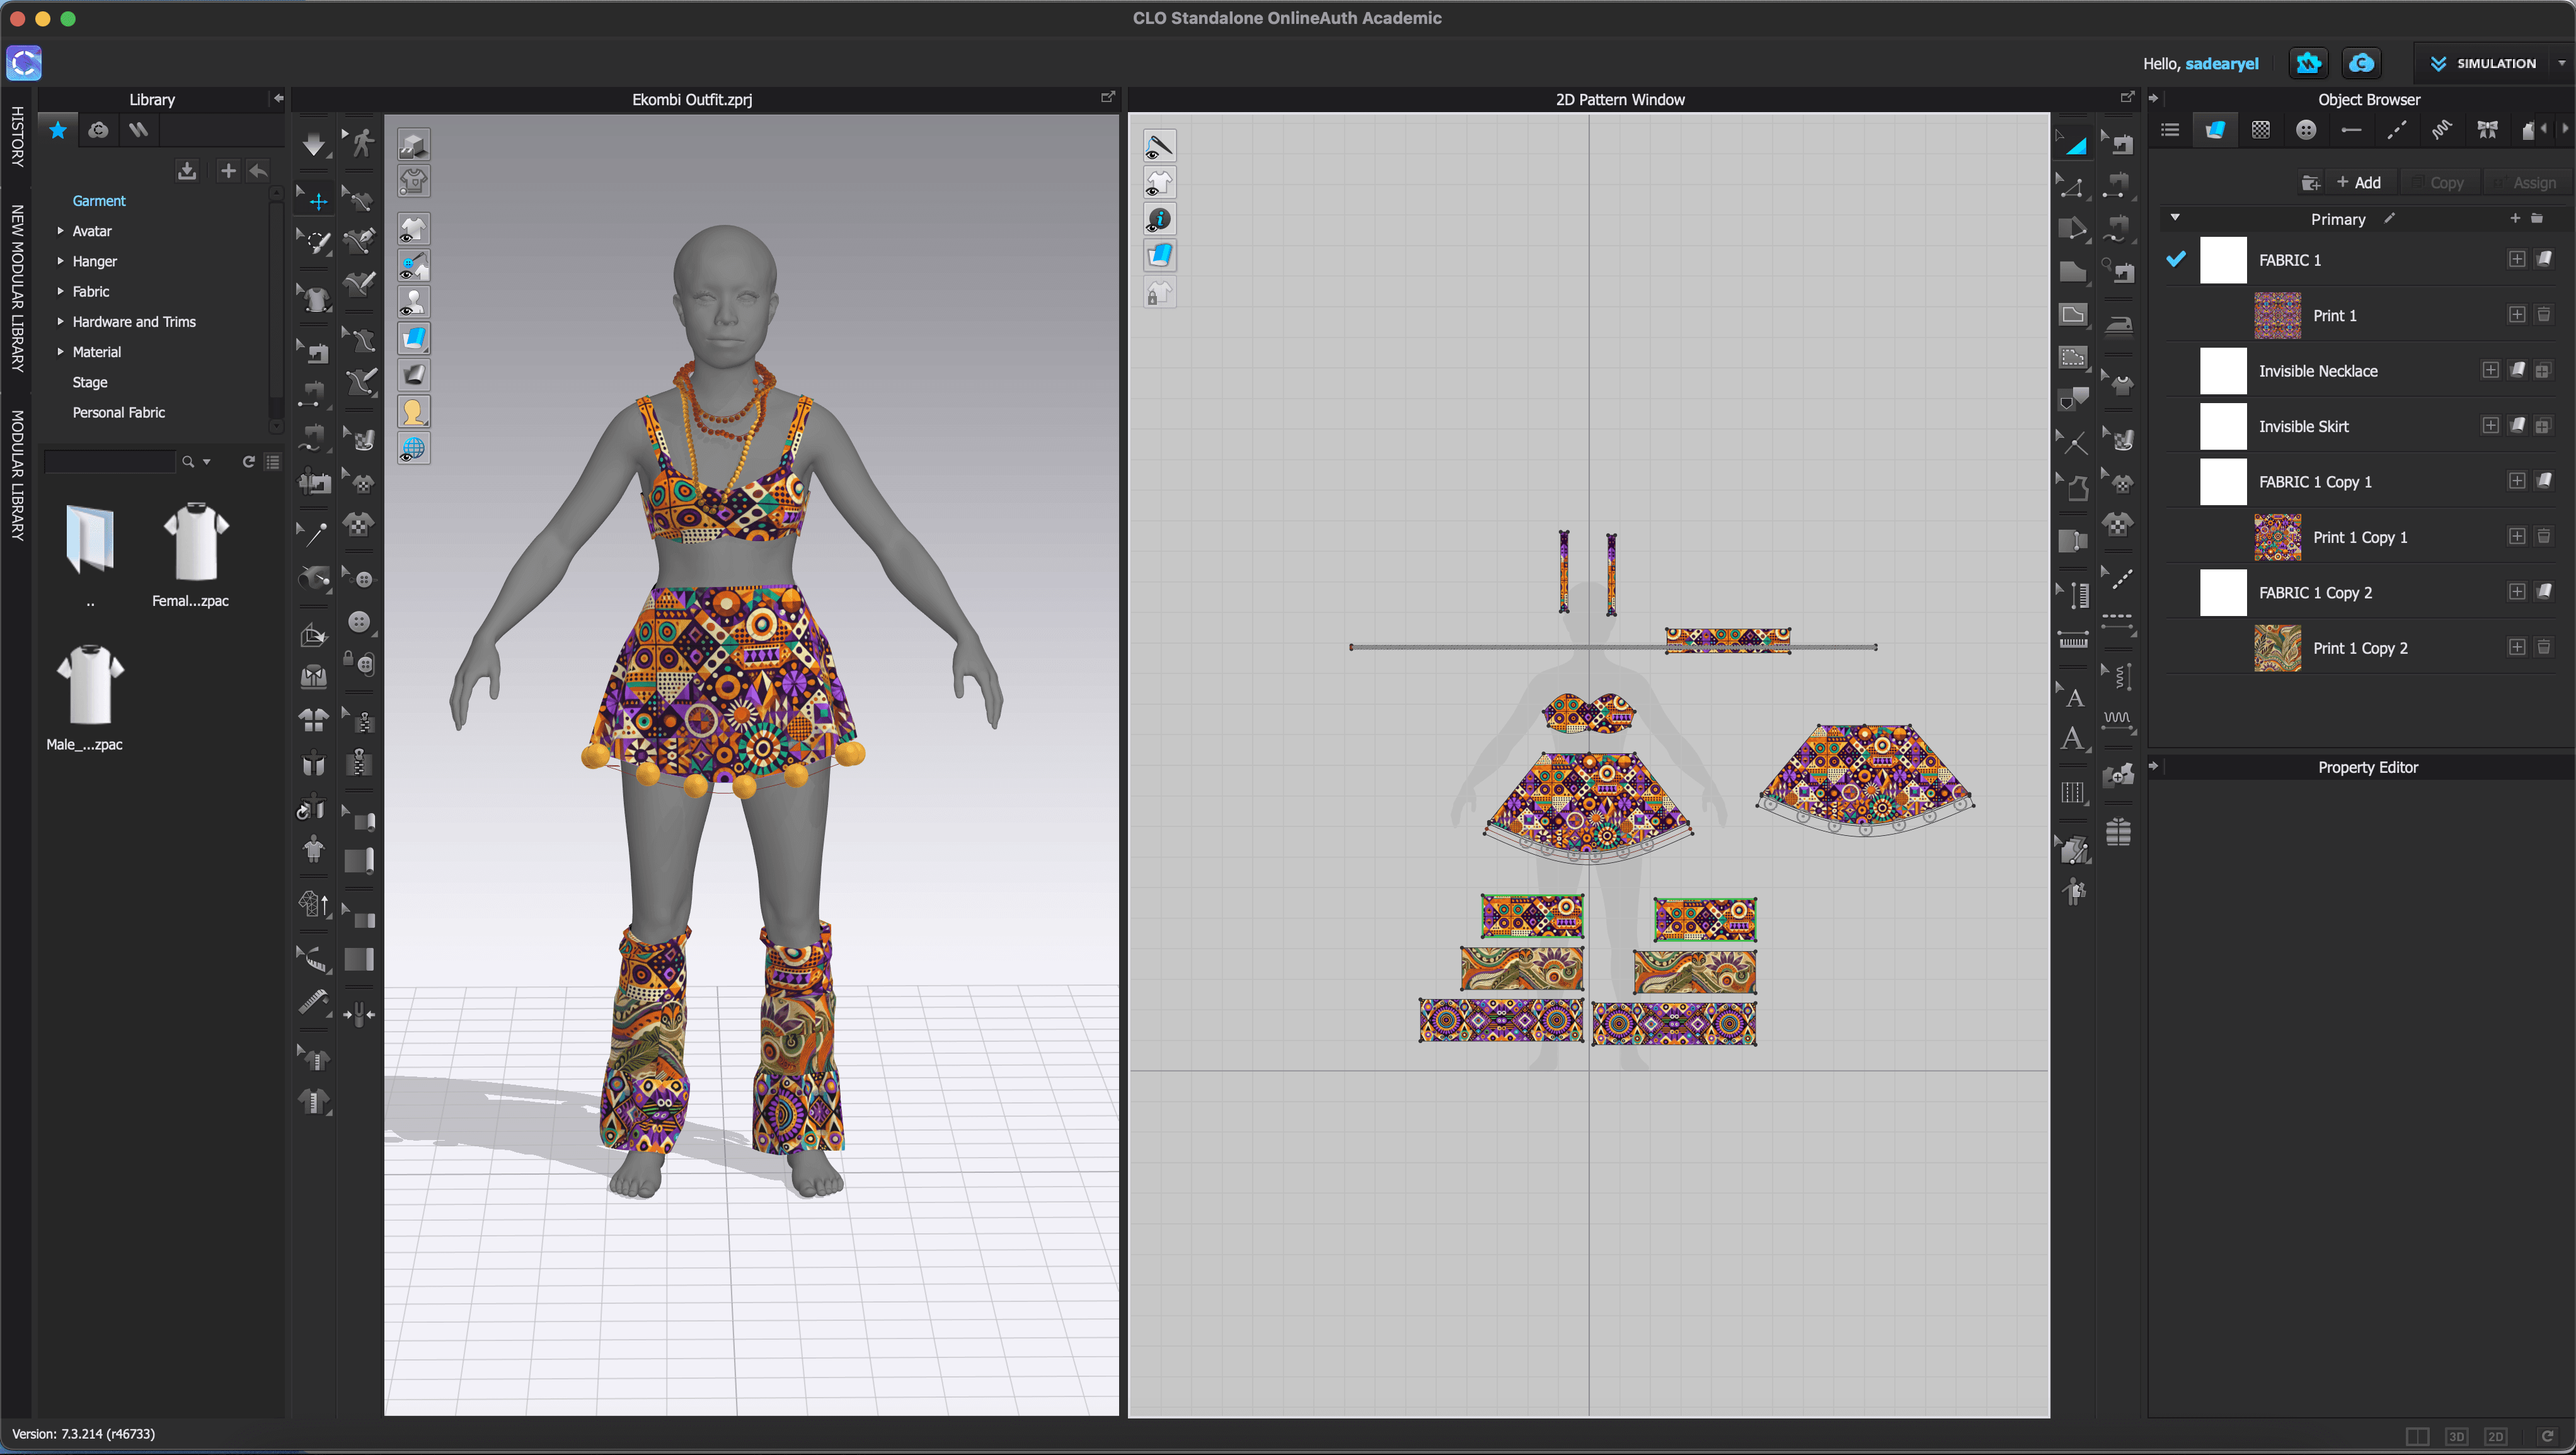
Task: Click the download icon in Library
Action: coord(186,171)
